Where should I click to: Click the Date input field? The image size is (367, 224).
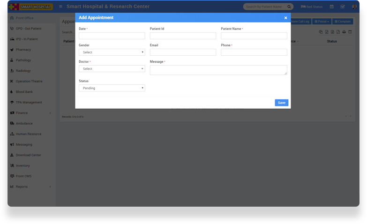coord(112,36)
